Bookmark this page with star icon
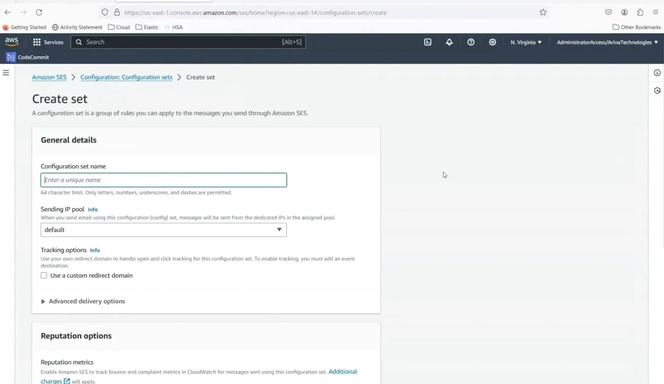Screen dimensions: 664x384 [543, 13]
